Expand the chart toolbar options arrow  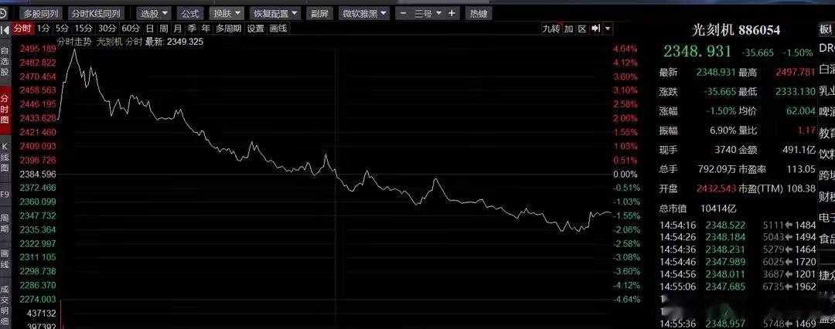click(x=608, y=29)
